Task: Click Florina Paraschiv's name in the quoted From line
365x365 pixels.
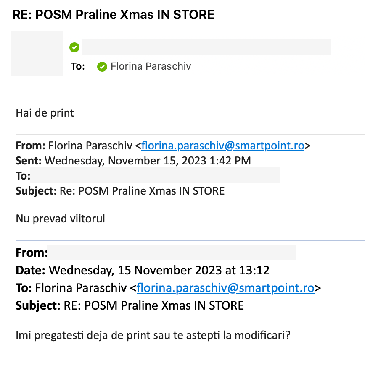Action: (x=90, y=146)
